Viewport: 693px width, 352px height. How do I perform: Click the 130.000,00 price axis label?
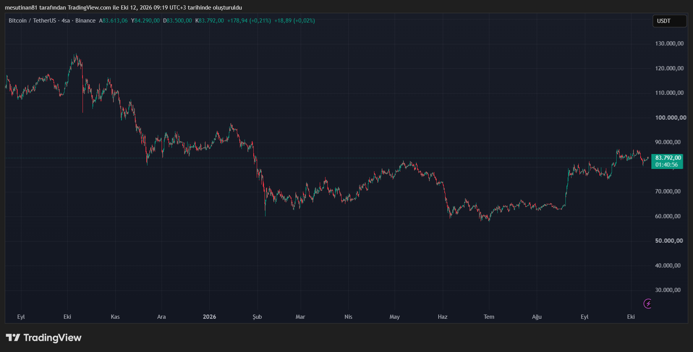click(x=669, y=44)
